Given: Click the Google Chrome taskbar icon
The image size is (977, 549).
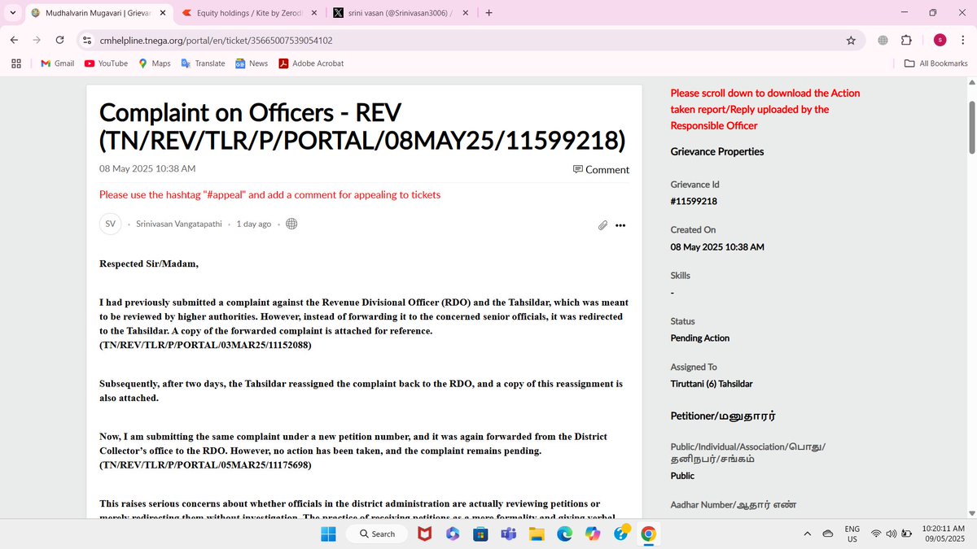Looking at the screenshot, I should click(x=648, y=534).
